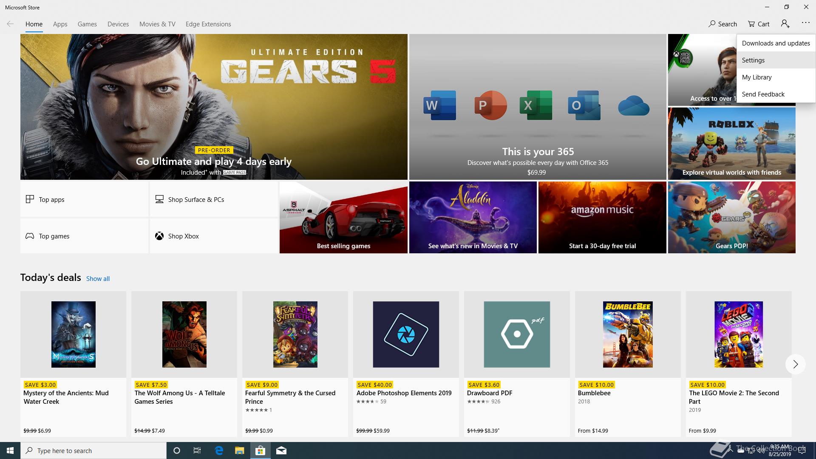The image size is (816, 459).
Task: Click the Shop Surface & PCs monitor icon
Action: [159, 199]
